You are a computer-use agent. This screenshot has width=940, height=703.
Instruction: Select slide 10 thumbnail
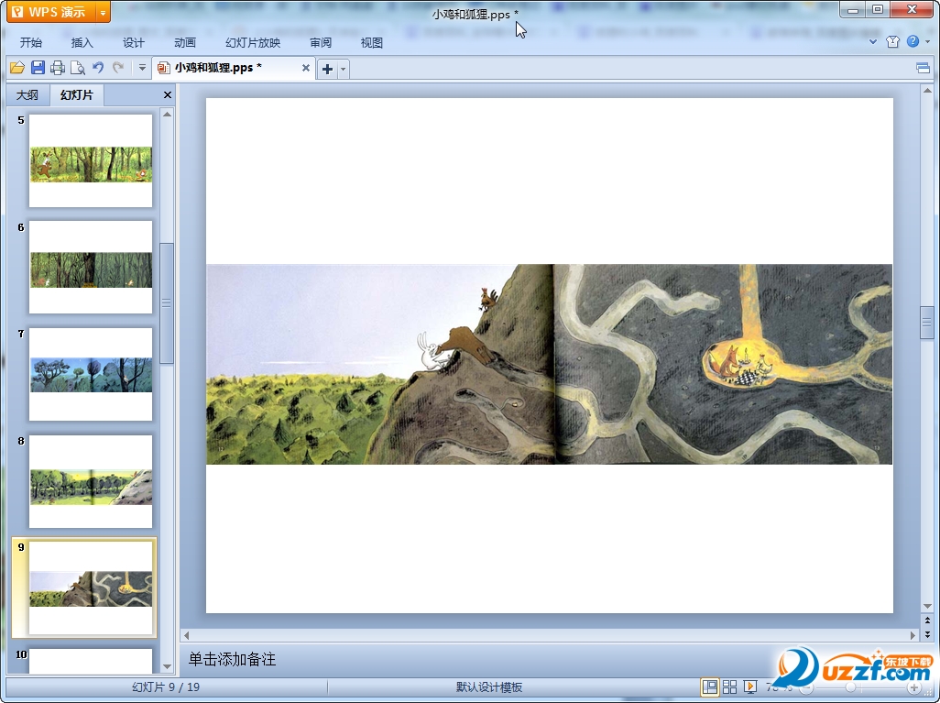pyautogui.click(x=91, y=661)
